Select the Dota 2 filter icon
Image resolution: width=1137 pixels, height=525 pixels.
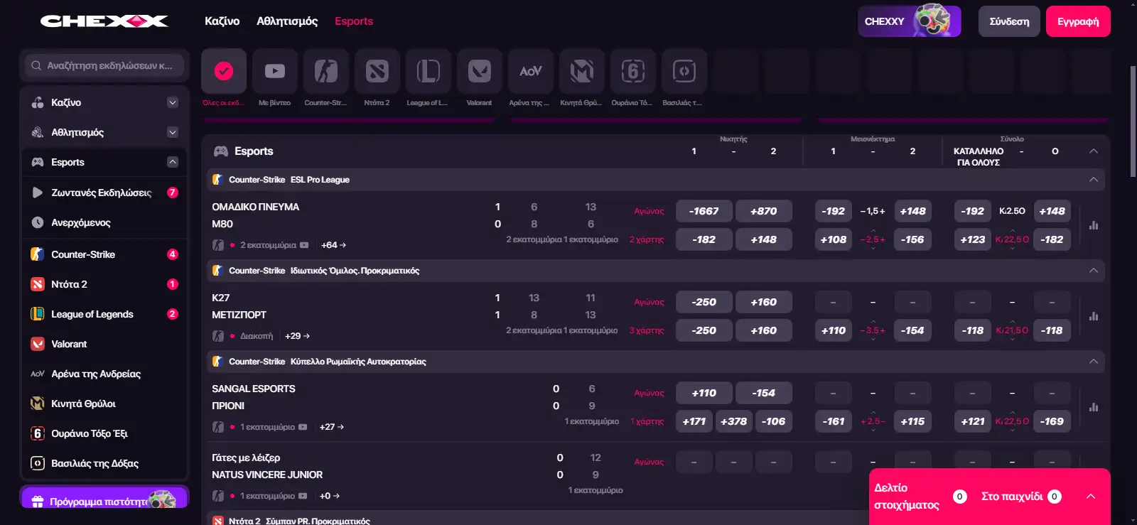click(x=377, y=71)
